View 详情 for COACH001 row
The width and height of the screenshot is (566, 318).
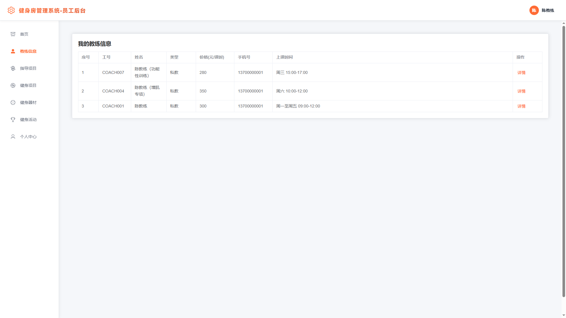(521, 106)
